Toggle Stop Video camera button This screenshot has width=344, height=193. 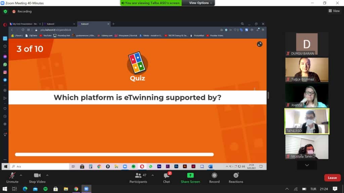pyautogui.click(x=37, y=176)
